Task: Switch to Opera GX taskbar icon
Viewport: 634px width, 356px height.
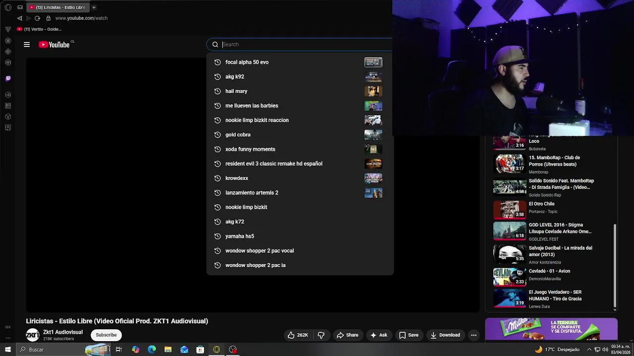Action: (216, 350)
